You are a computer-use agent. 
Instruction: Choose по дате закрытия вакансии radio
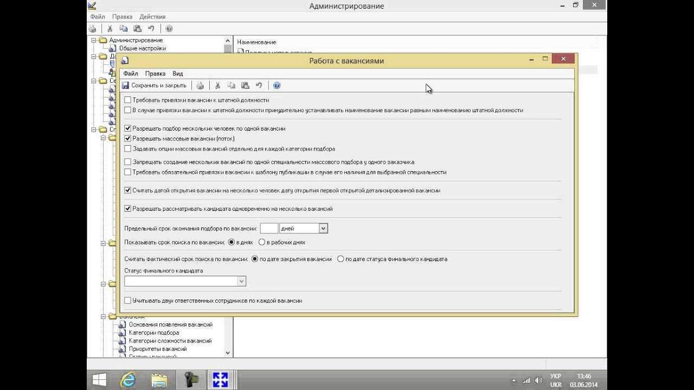tap(255, 259)
